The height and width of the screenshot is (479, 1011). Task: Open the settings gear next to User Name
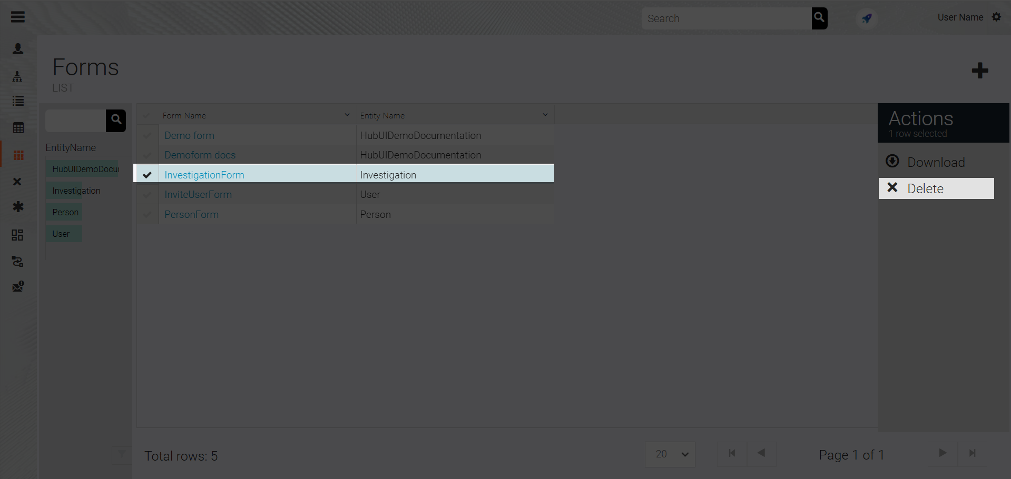point(996,17)
